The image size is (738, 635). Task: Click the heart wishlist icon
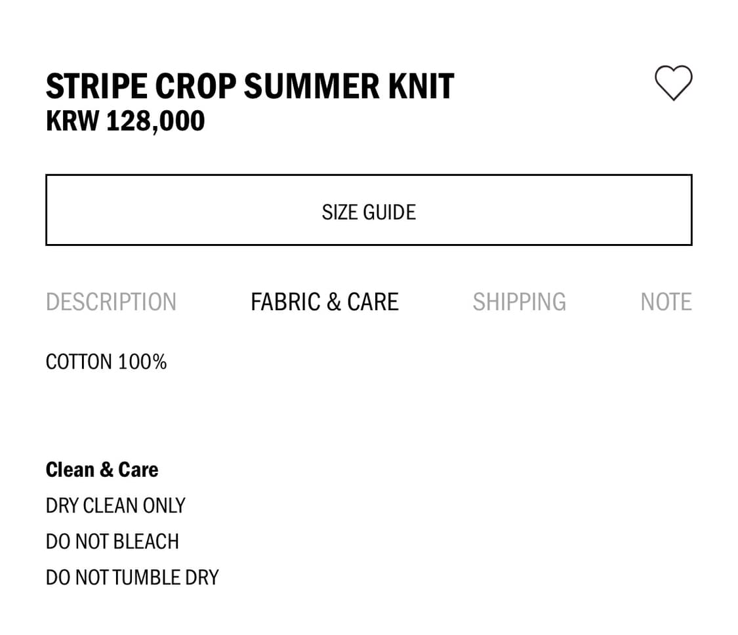(673, 83)
